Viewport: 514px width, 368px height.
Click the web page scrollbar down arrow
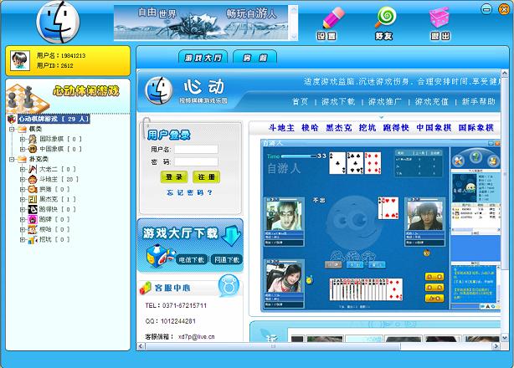pyautogui.click(x=505, y=338)
